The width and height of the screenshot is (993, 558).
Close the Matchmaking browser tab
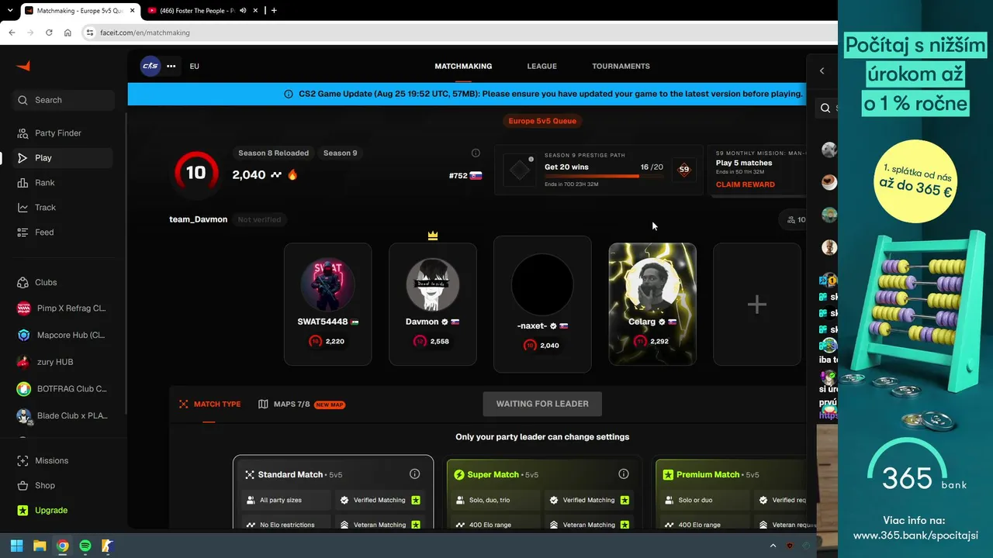tap(131, 11)
